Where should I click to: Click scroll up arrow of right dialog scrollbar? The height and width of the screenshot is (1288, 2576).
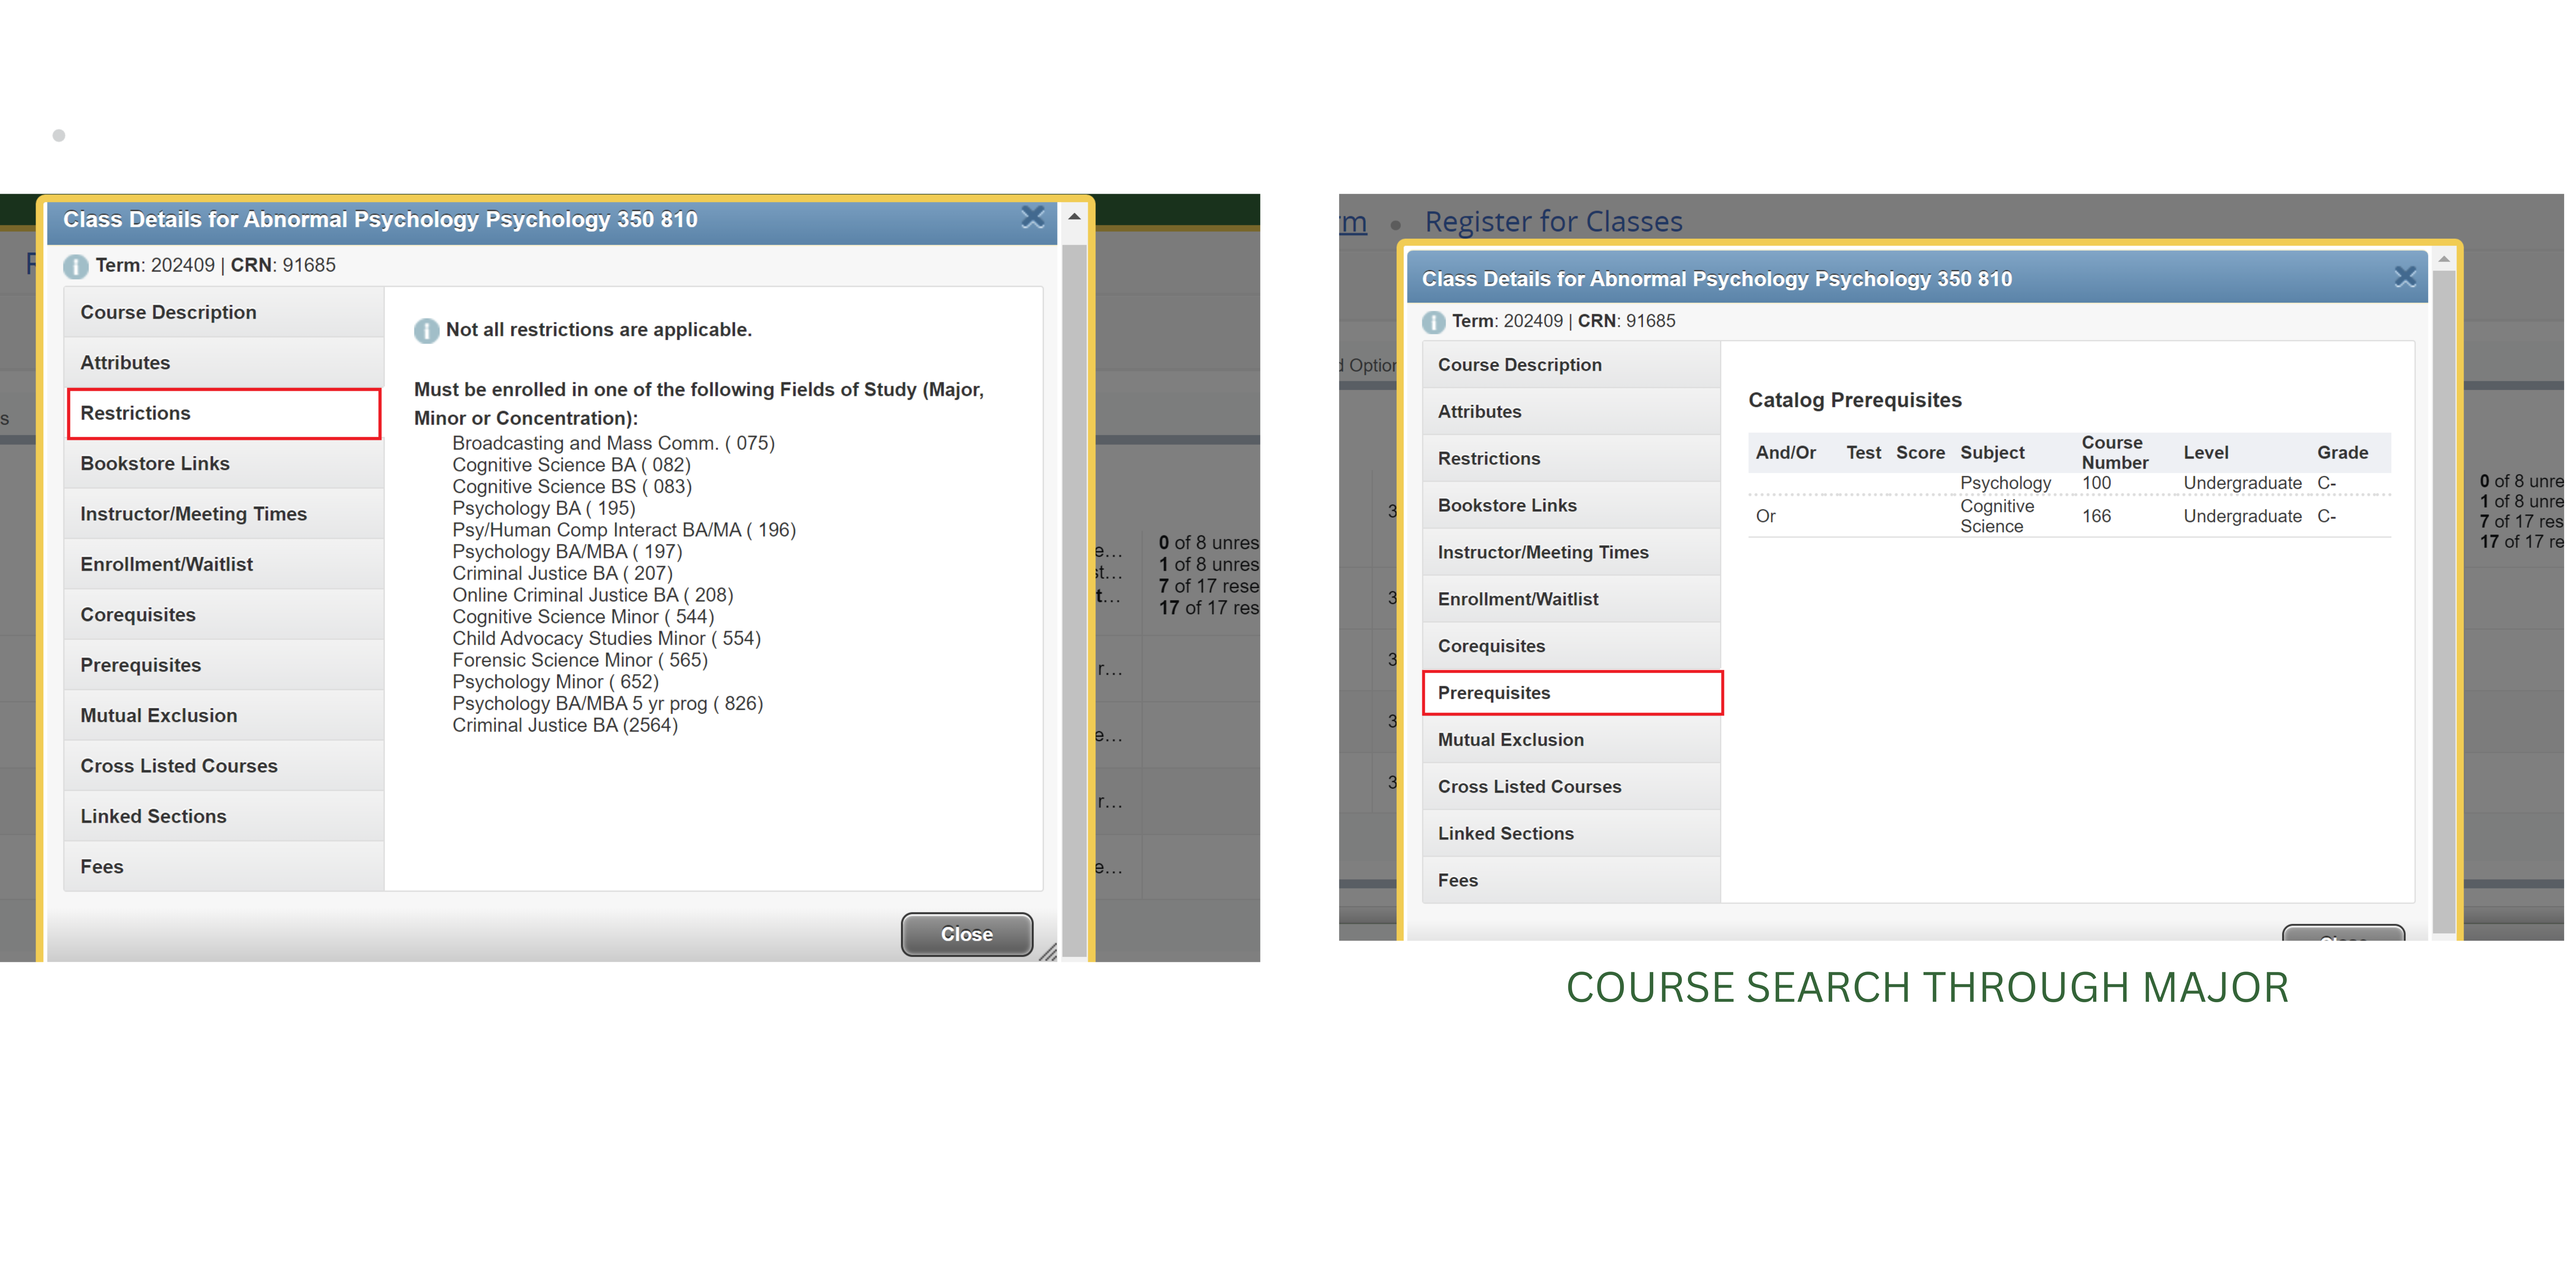coord(2444,260)
